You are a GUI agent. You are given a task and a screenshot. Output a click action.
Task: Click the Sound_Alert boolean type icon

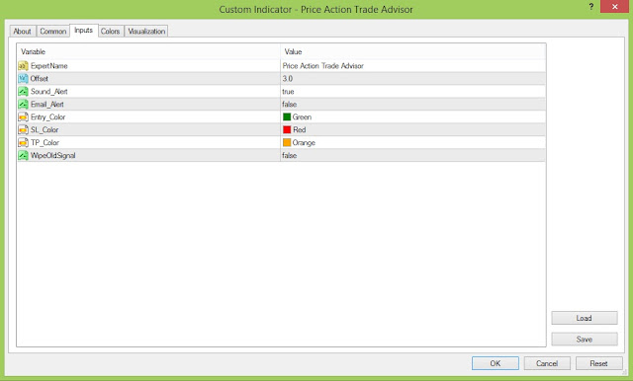click(23, 92)
